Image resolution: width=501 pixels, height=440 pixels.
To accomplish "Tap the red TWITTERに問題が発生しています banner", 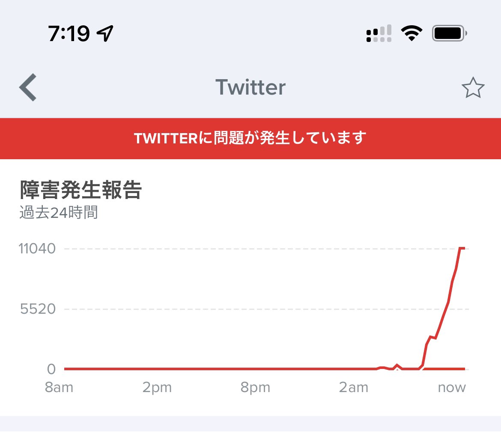I will tap(250, 139).
